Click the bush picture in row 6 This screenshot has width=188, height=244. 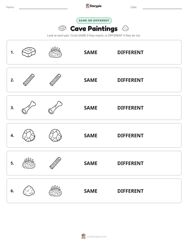pos(55,191)
